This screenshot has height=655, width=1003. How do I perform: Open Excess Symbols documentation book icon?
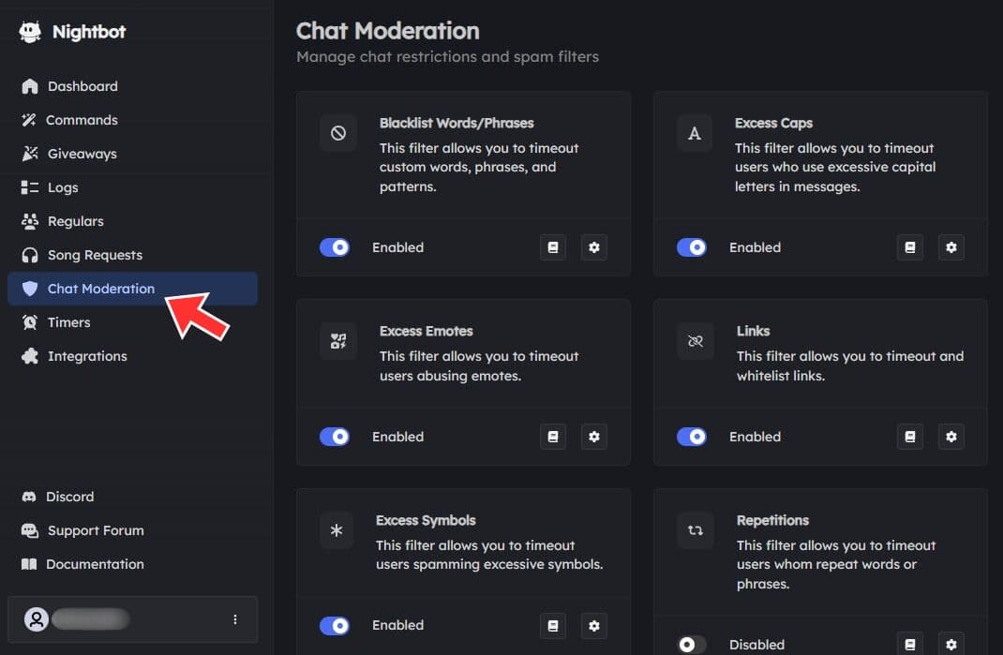(553, 625)
